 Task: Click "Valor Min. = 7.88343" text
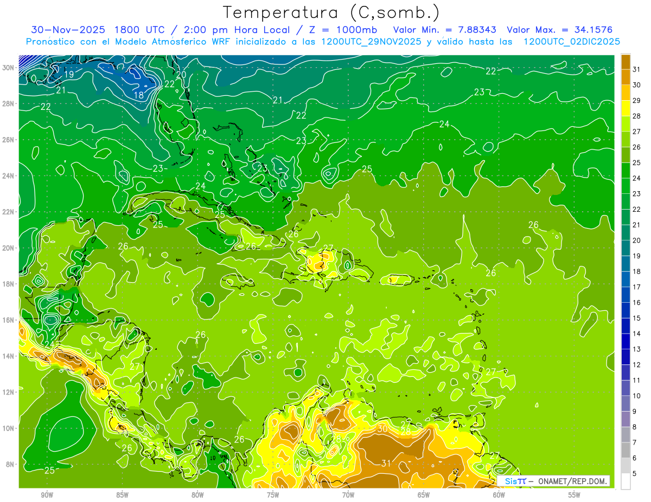coord(445,29)
